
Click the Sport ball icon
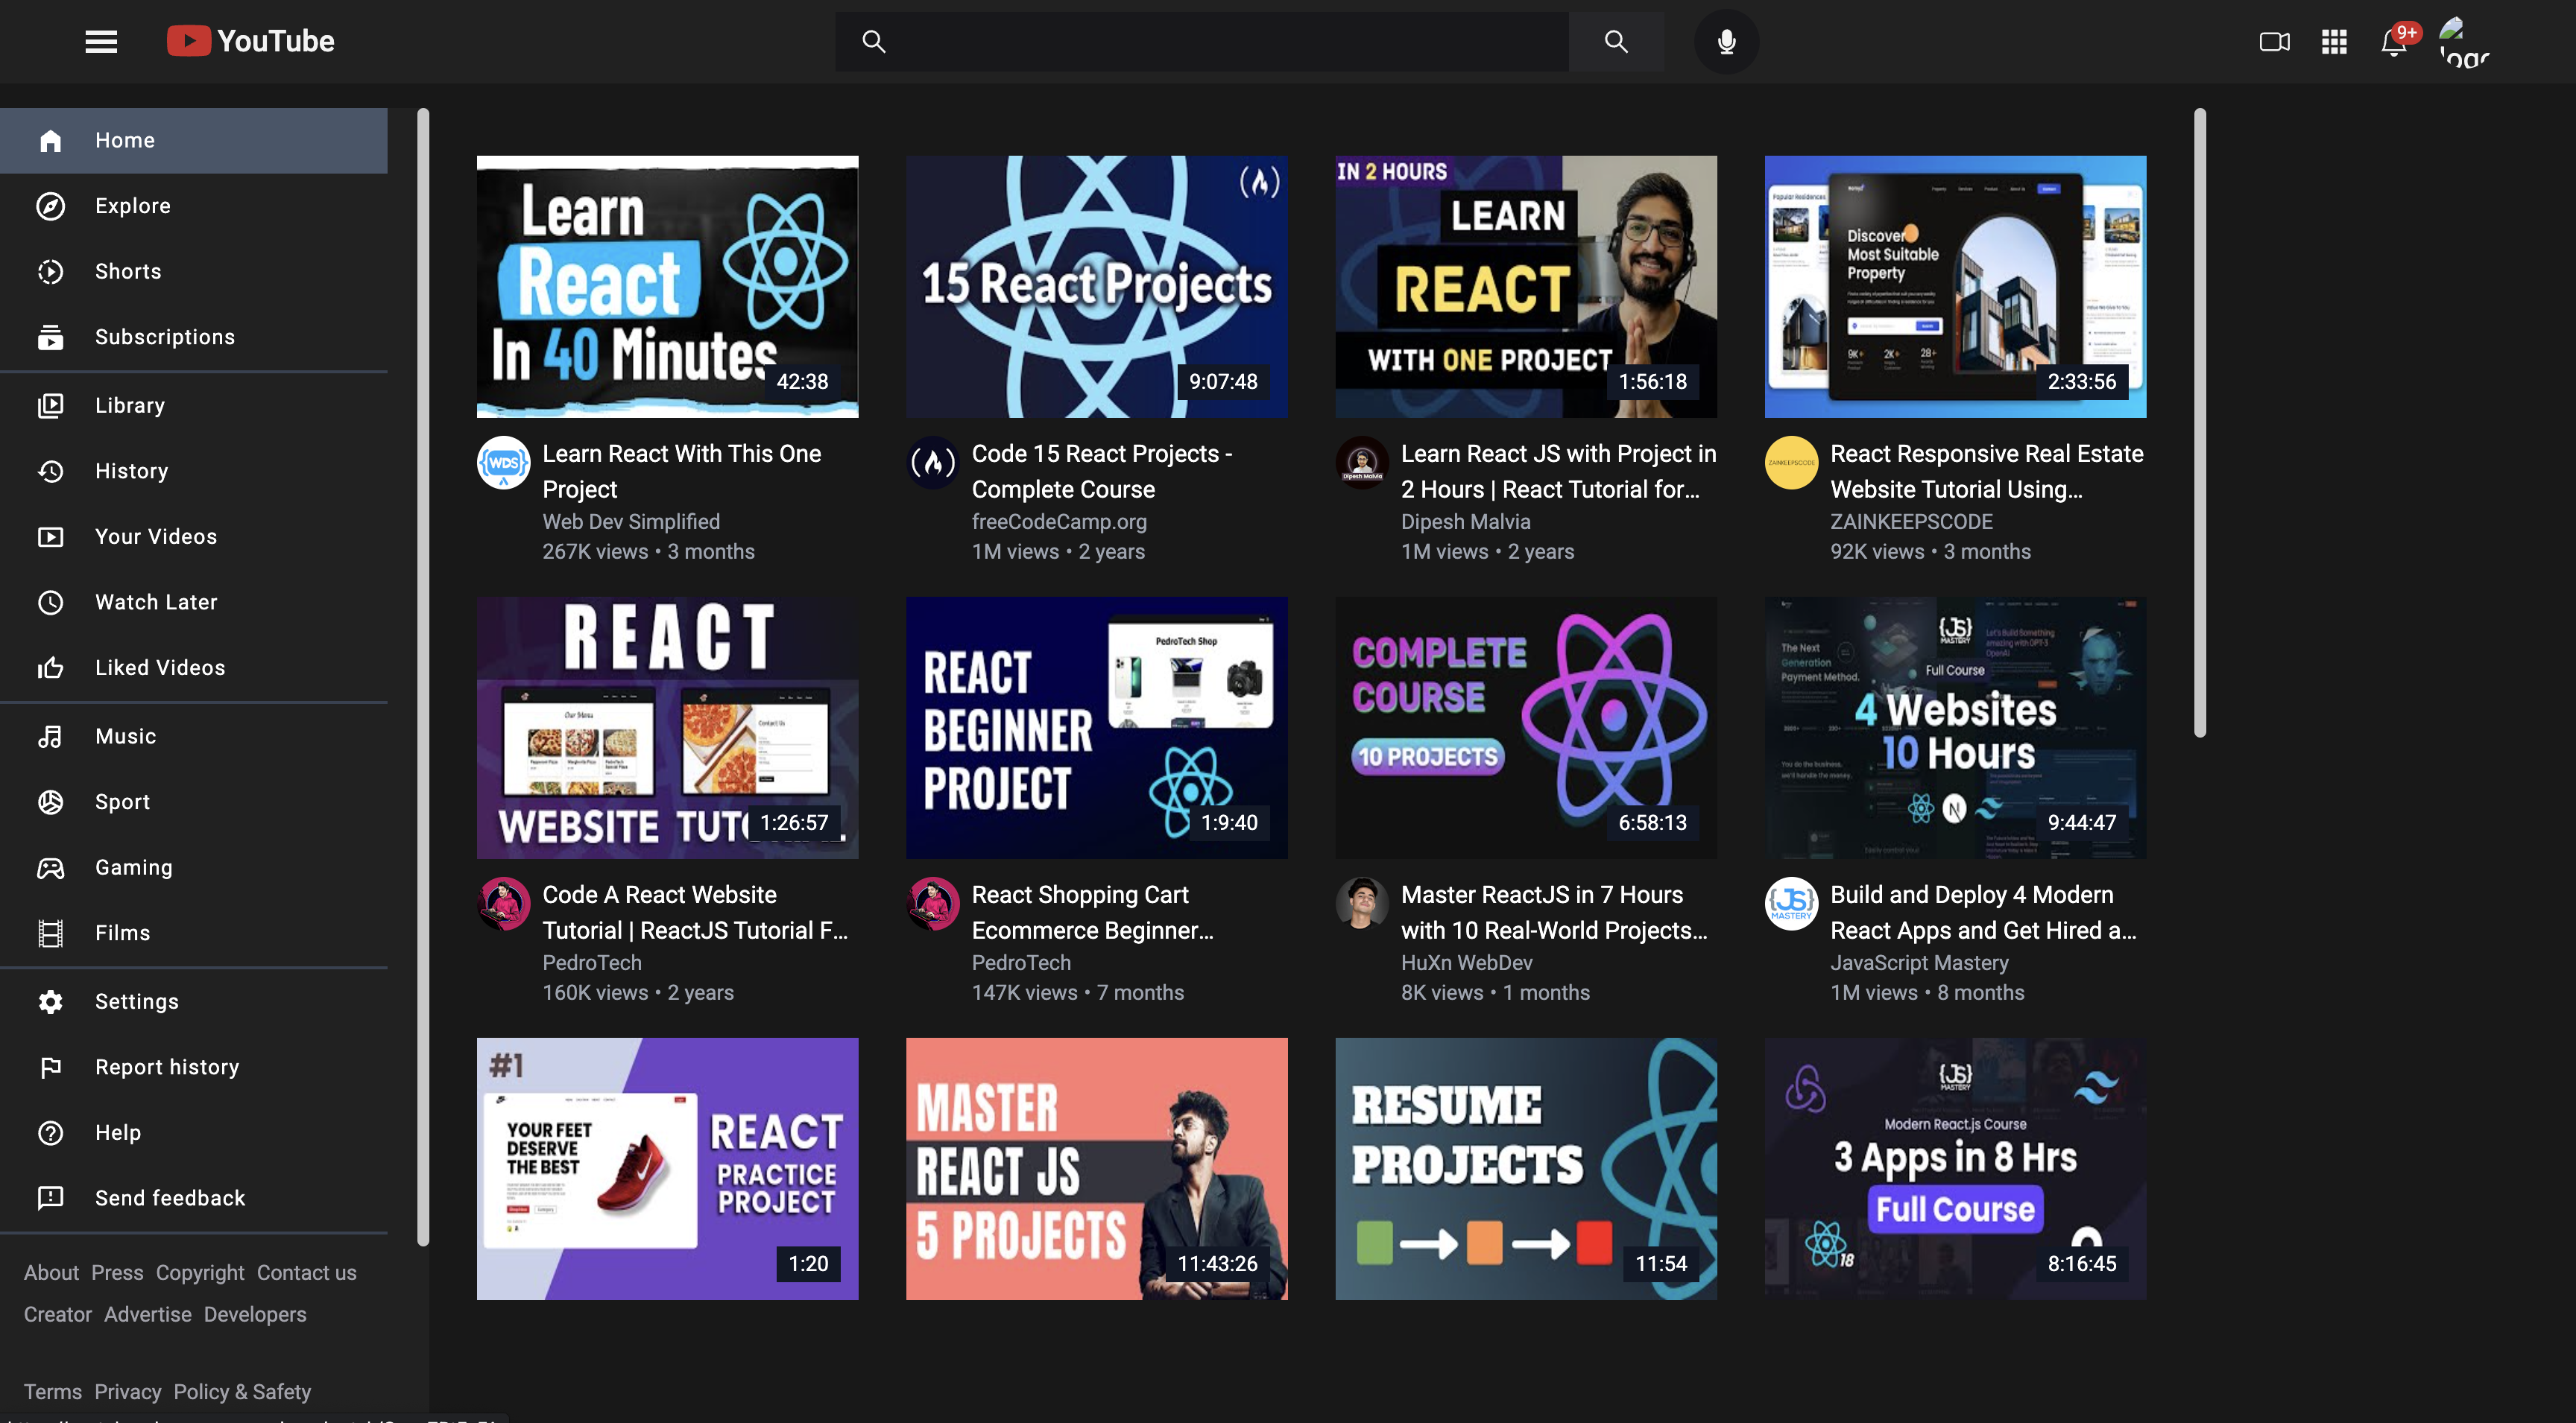[51, 802]
